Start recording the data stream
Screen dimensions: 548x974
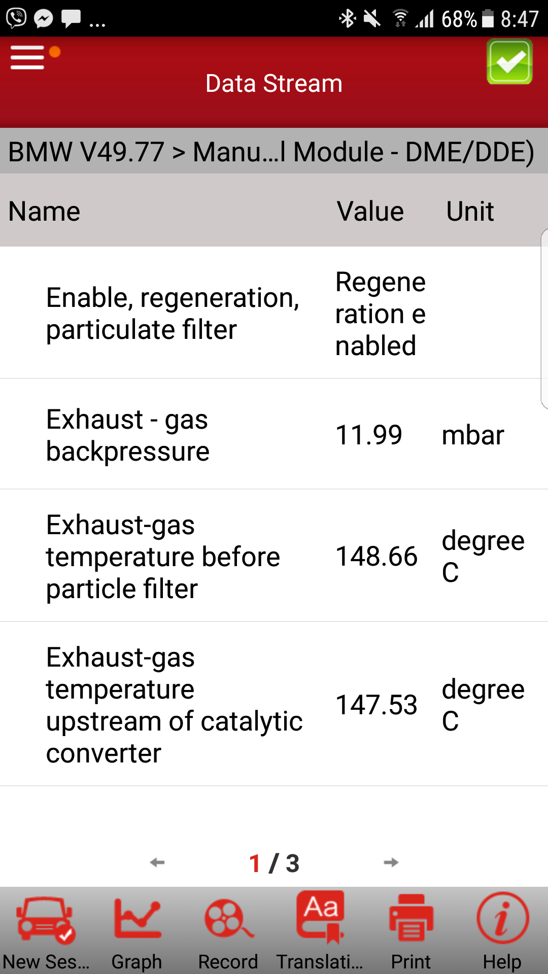228,932
